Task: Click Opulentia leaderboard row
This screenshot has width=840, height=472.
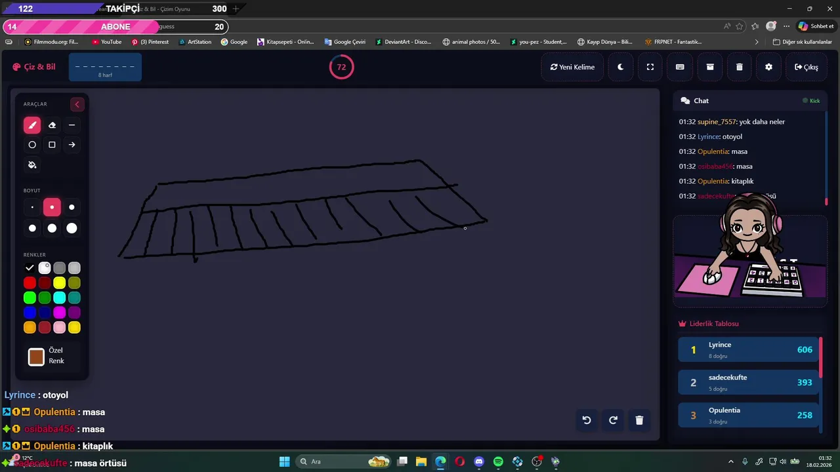Action: click(x=749, y=415)
